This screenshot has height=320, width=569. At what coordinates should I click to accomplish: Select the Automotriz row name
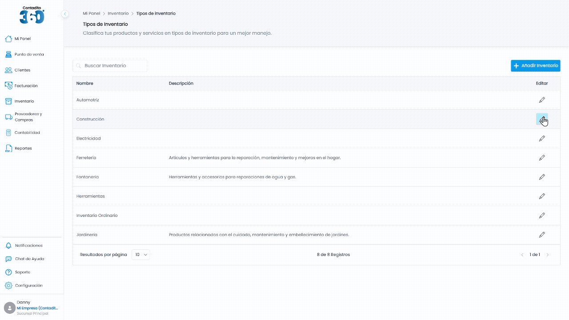(88, 100)
